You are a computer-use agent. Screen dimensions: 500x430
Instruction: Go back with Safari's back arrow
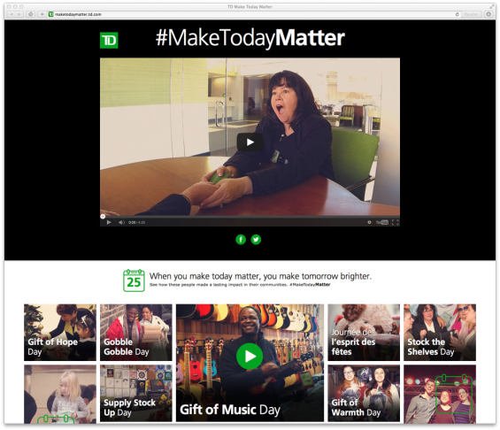tap(12, 14)
